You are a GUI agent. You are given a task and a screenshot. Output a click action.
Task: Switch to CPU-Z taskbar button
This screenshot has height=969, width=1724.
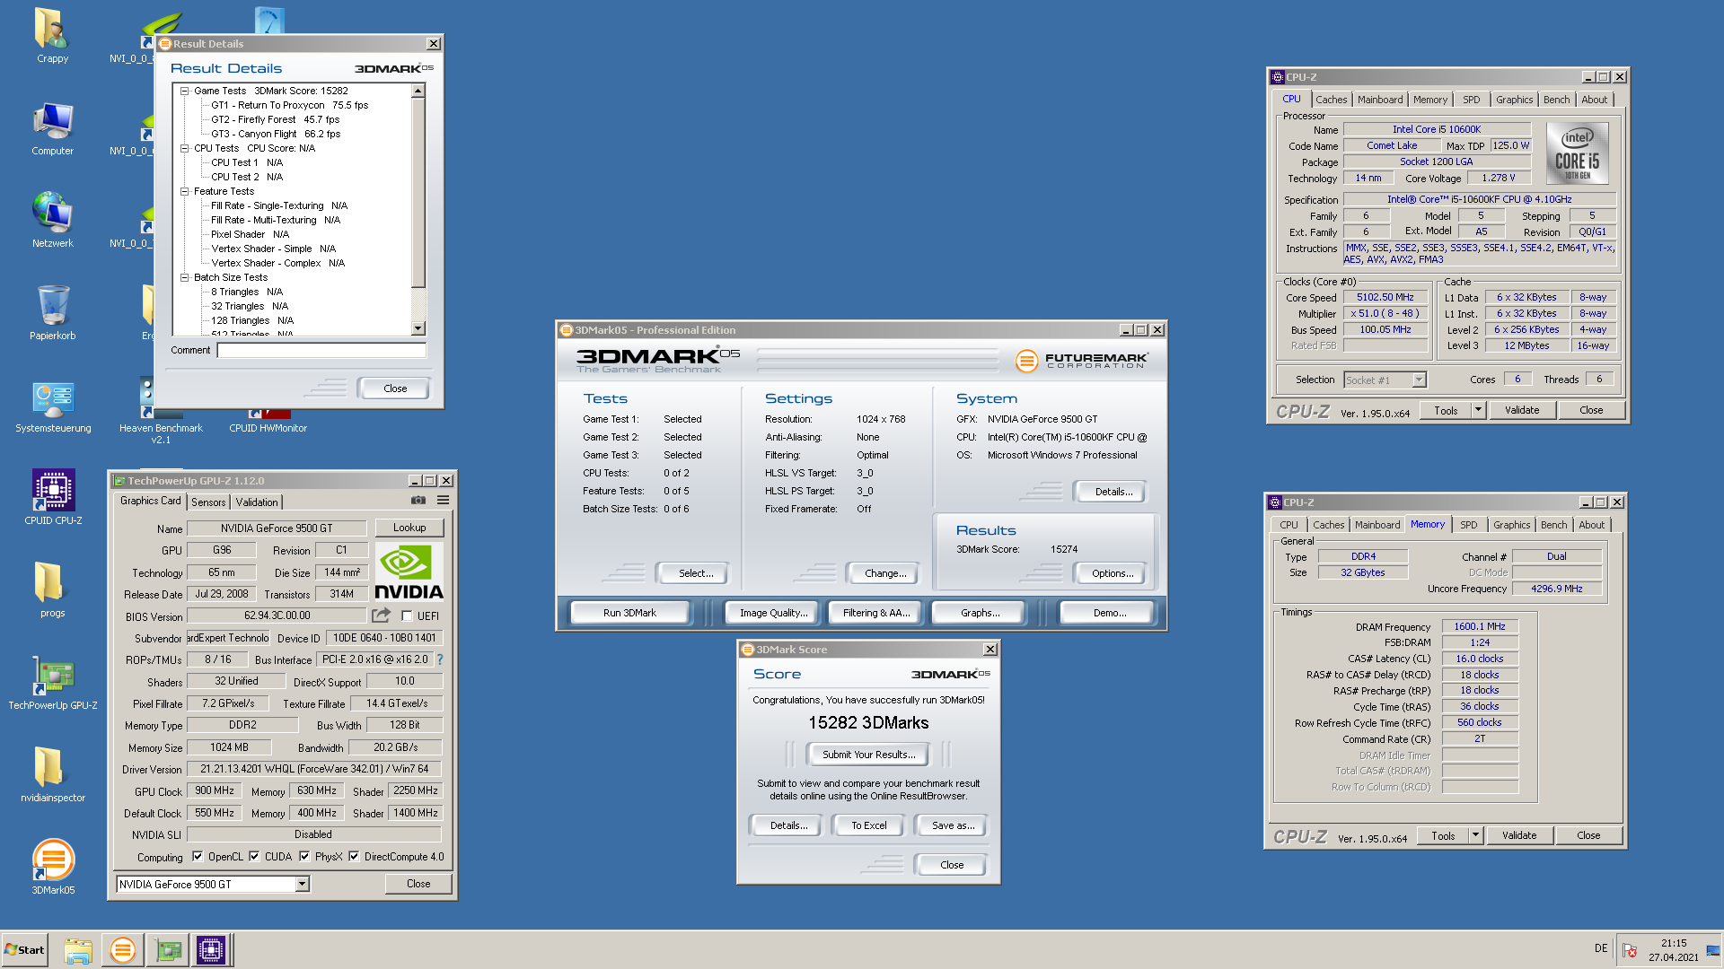[x=211, y=950]
